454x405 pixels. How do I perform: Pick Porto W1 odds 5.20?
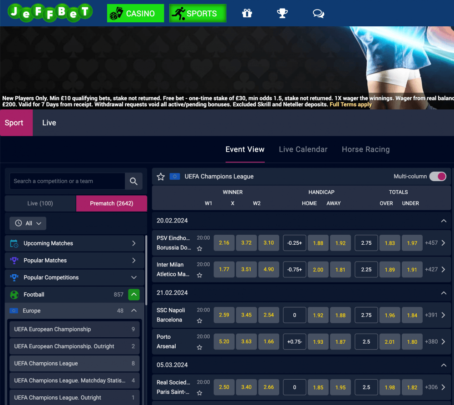[x=224, y=341]
